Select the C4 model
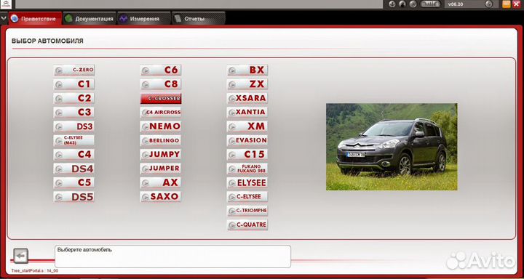 coord(74,155)
